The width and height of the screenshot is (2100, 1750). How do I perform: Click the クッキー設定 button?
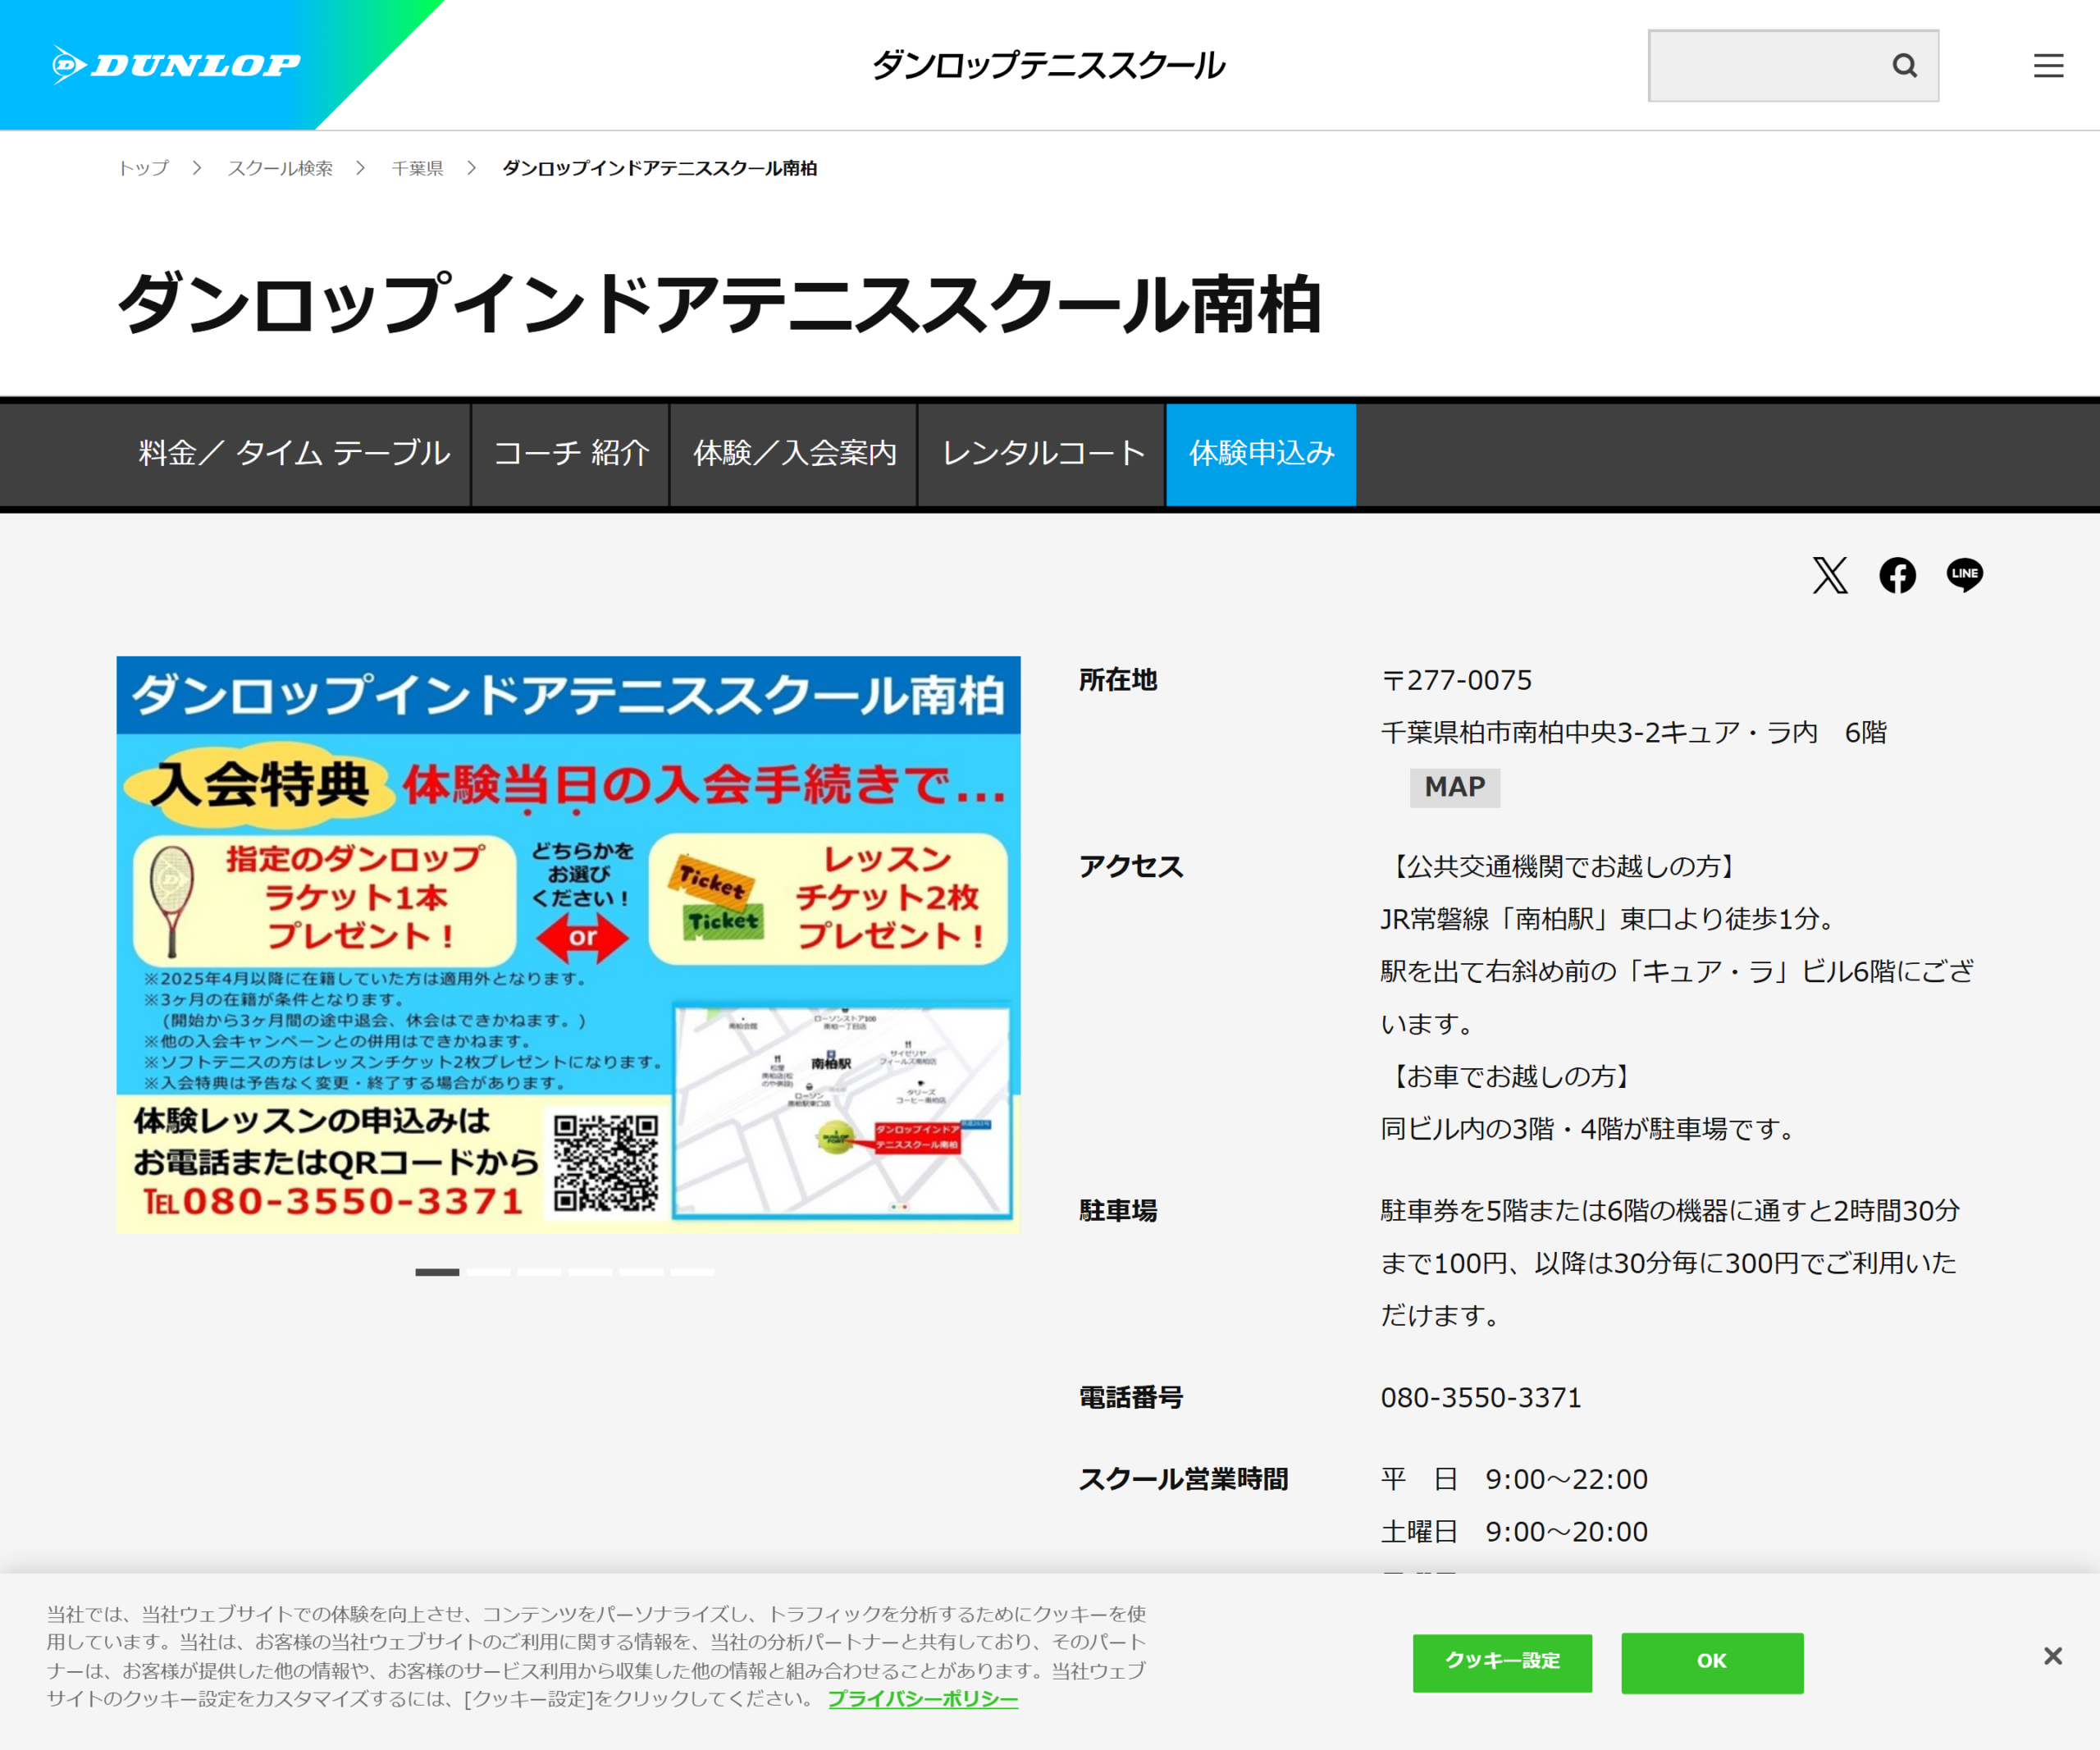(1502, 1661)
